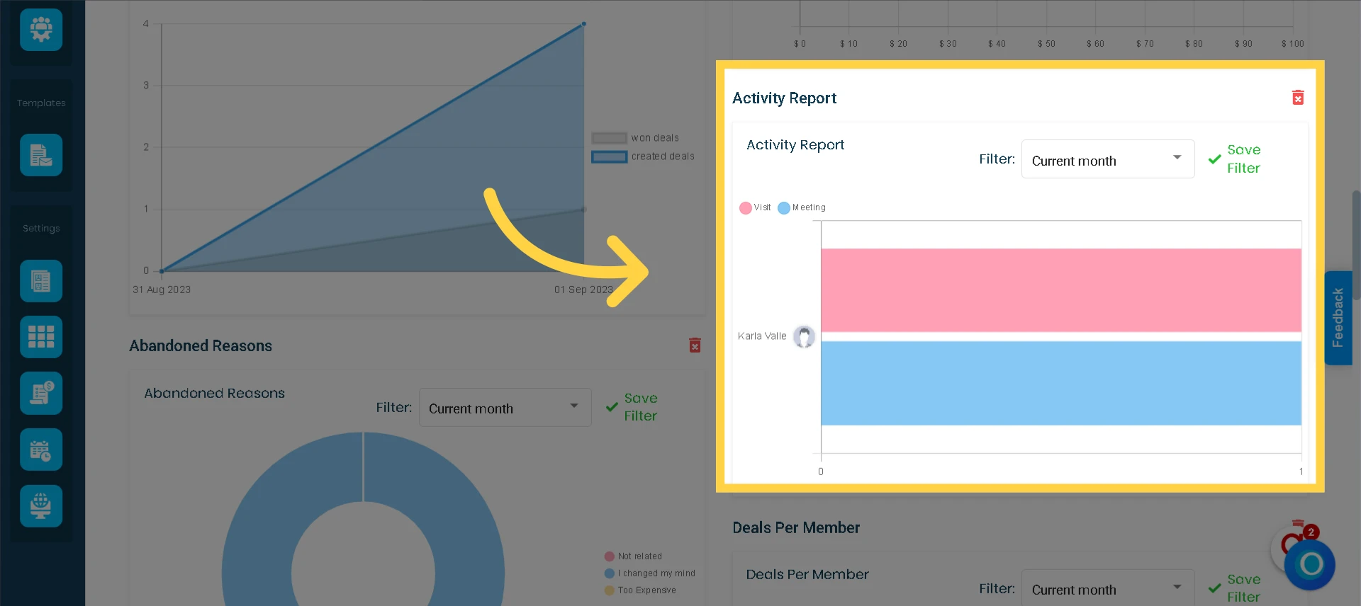Open the document-and-envelope templates icon in sidebar

click(x=41, y=155)
